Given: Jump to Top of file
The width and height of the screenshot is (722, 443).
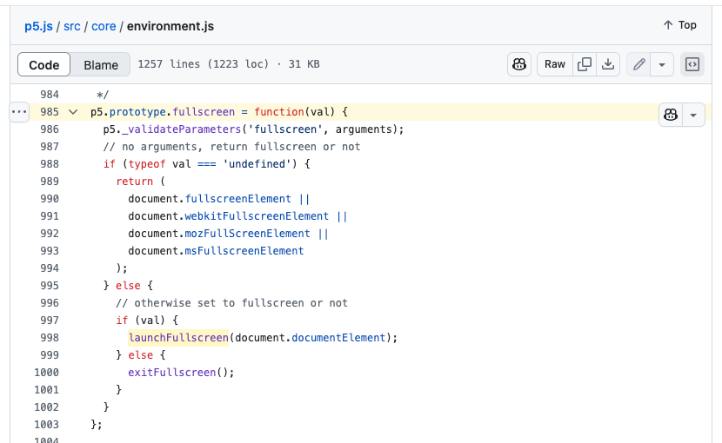Looking at the screenshot, I should click(679, 25).
